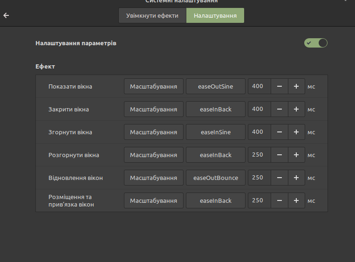Screen dimensions: 355x262
Task: Increase duration for Показати вікна
Action: (x=296, y=86)
